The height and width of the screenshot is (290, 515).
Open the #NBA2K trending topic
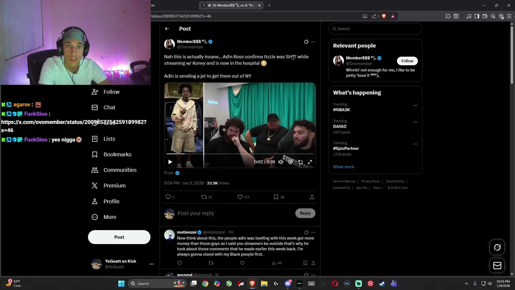tap(341, 110)
